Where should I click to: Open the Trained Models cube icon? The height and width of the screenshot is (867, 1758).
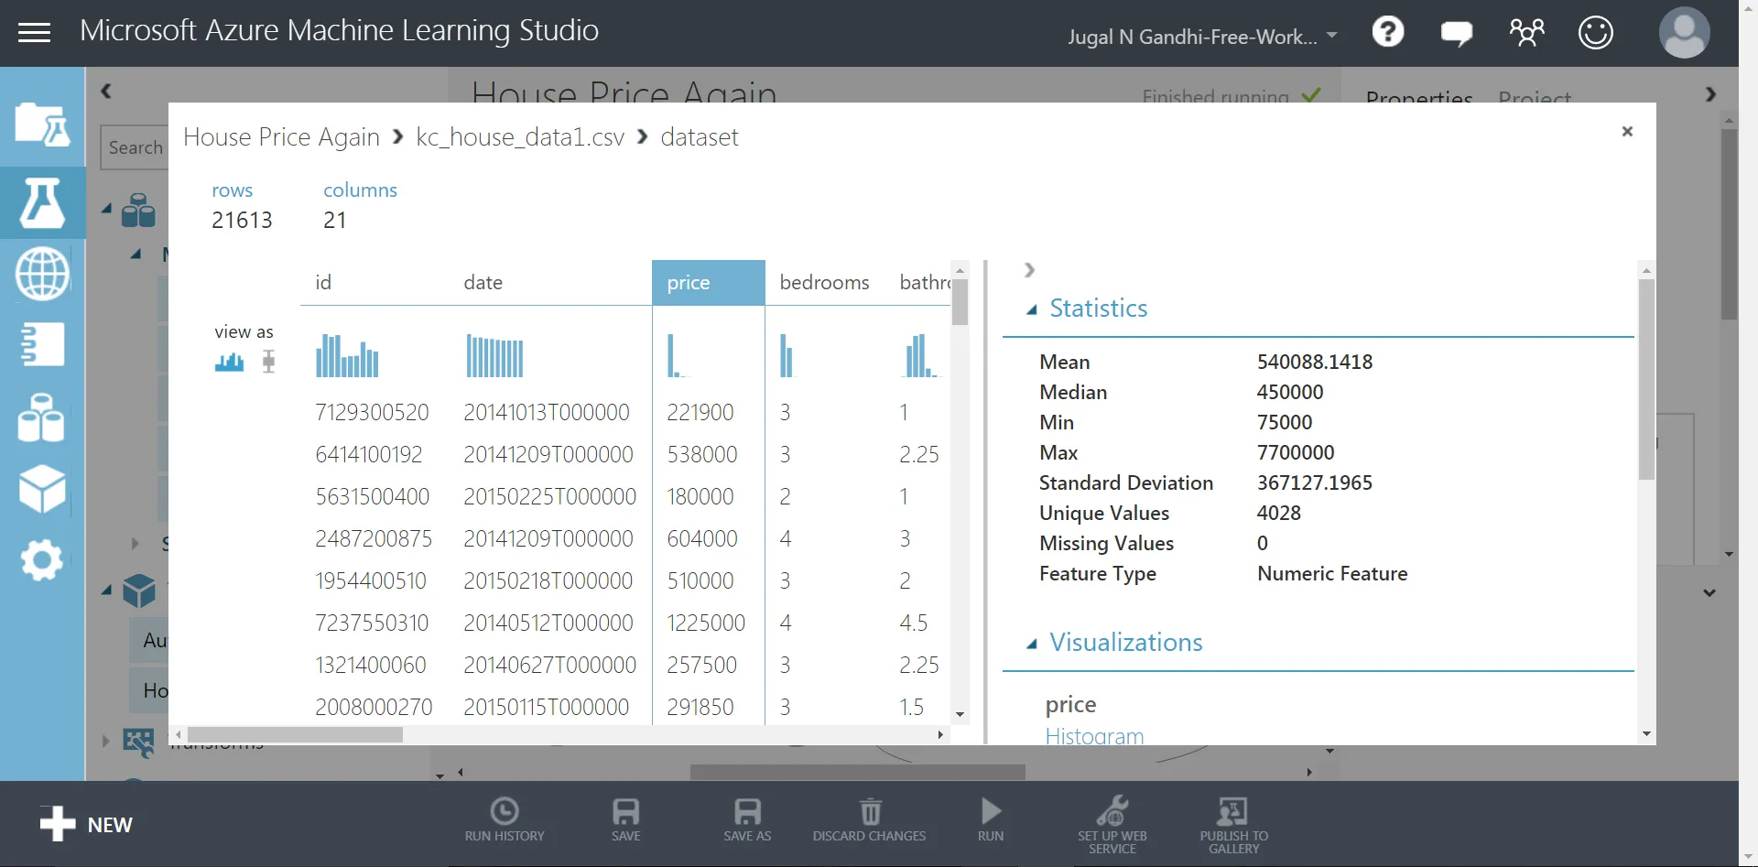pos(42,489)
